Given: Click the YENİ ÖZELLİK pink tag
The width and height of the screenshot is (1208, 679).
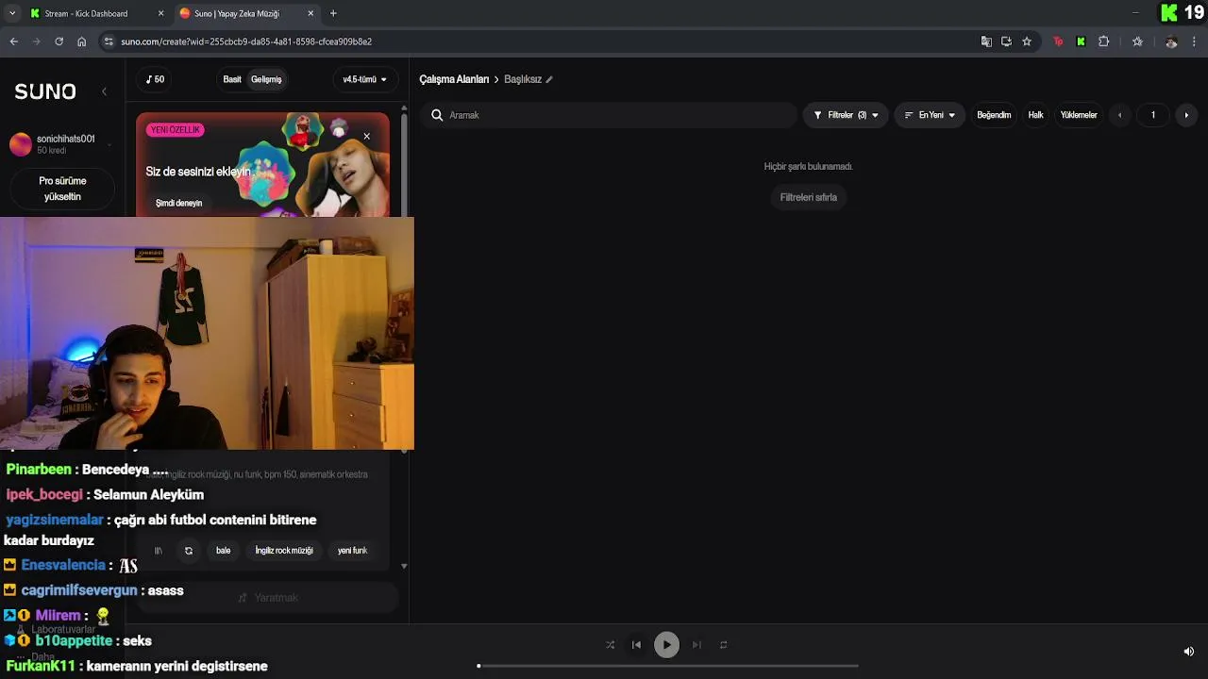Looking at the screenshot, I should (176, 130).
